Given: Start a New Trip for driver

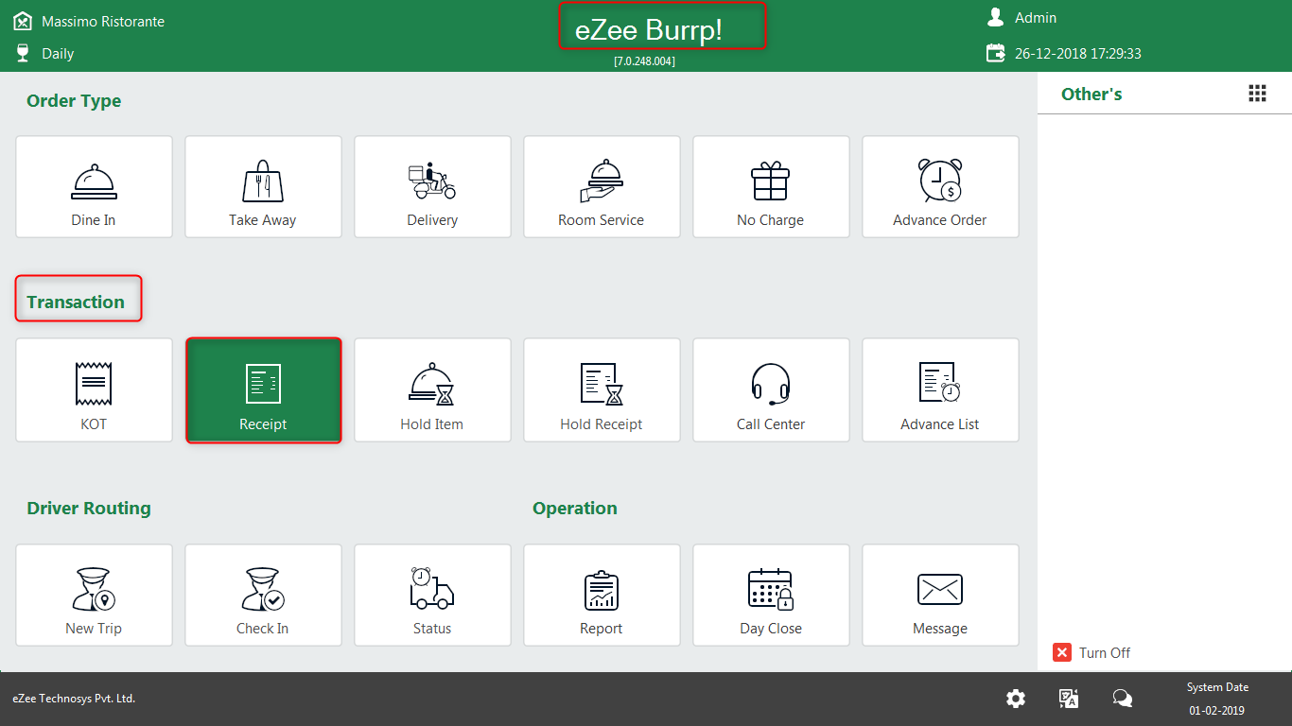Looking at the screenshot, I should pos(94,595).
